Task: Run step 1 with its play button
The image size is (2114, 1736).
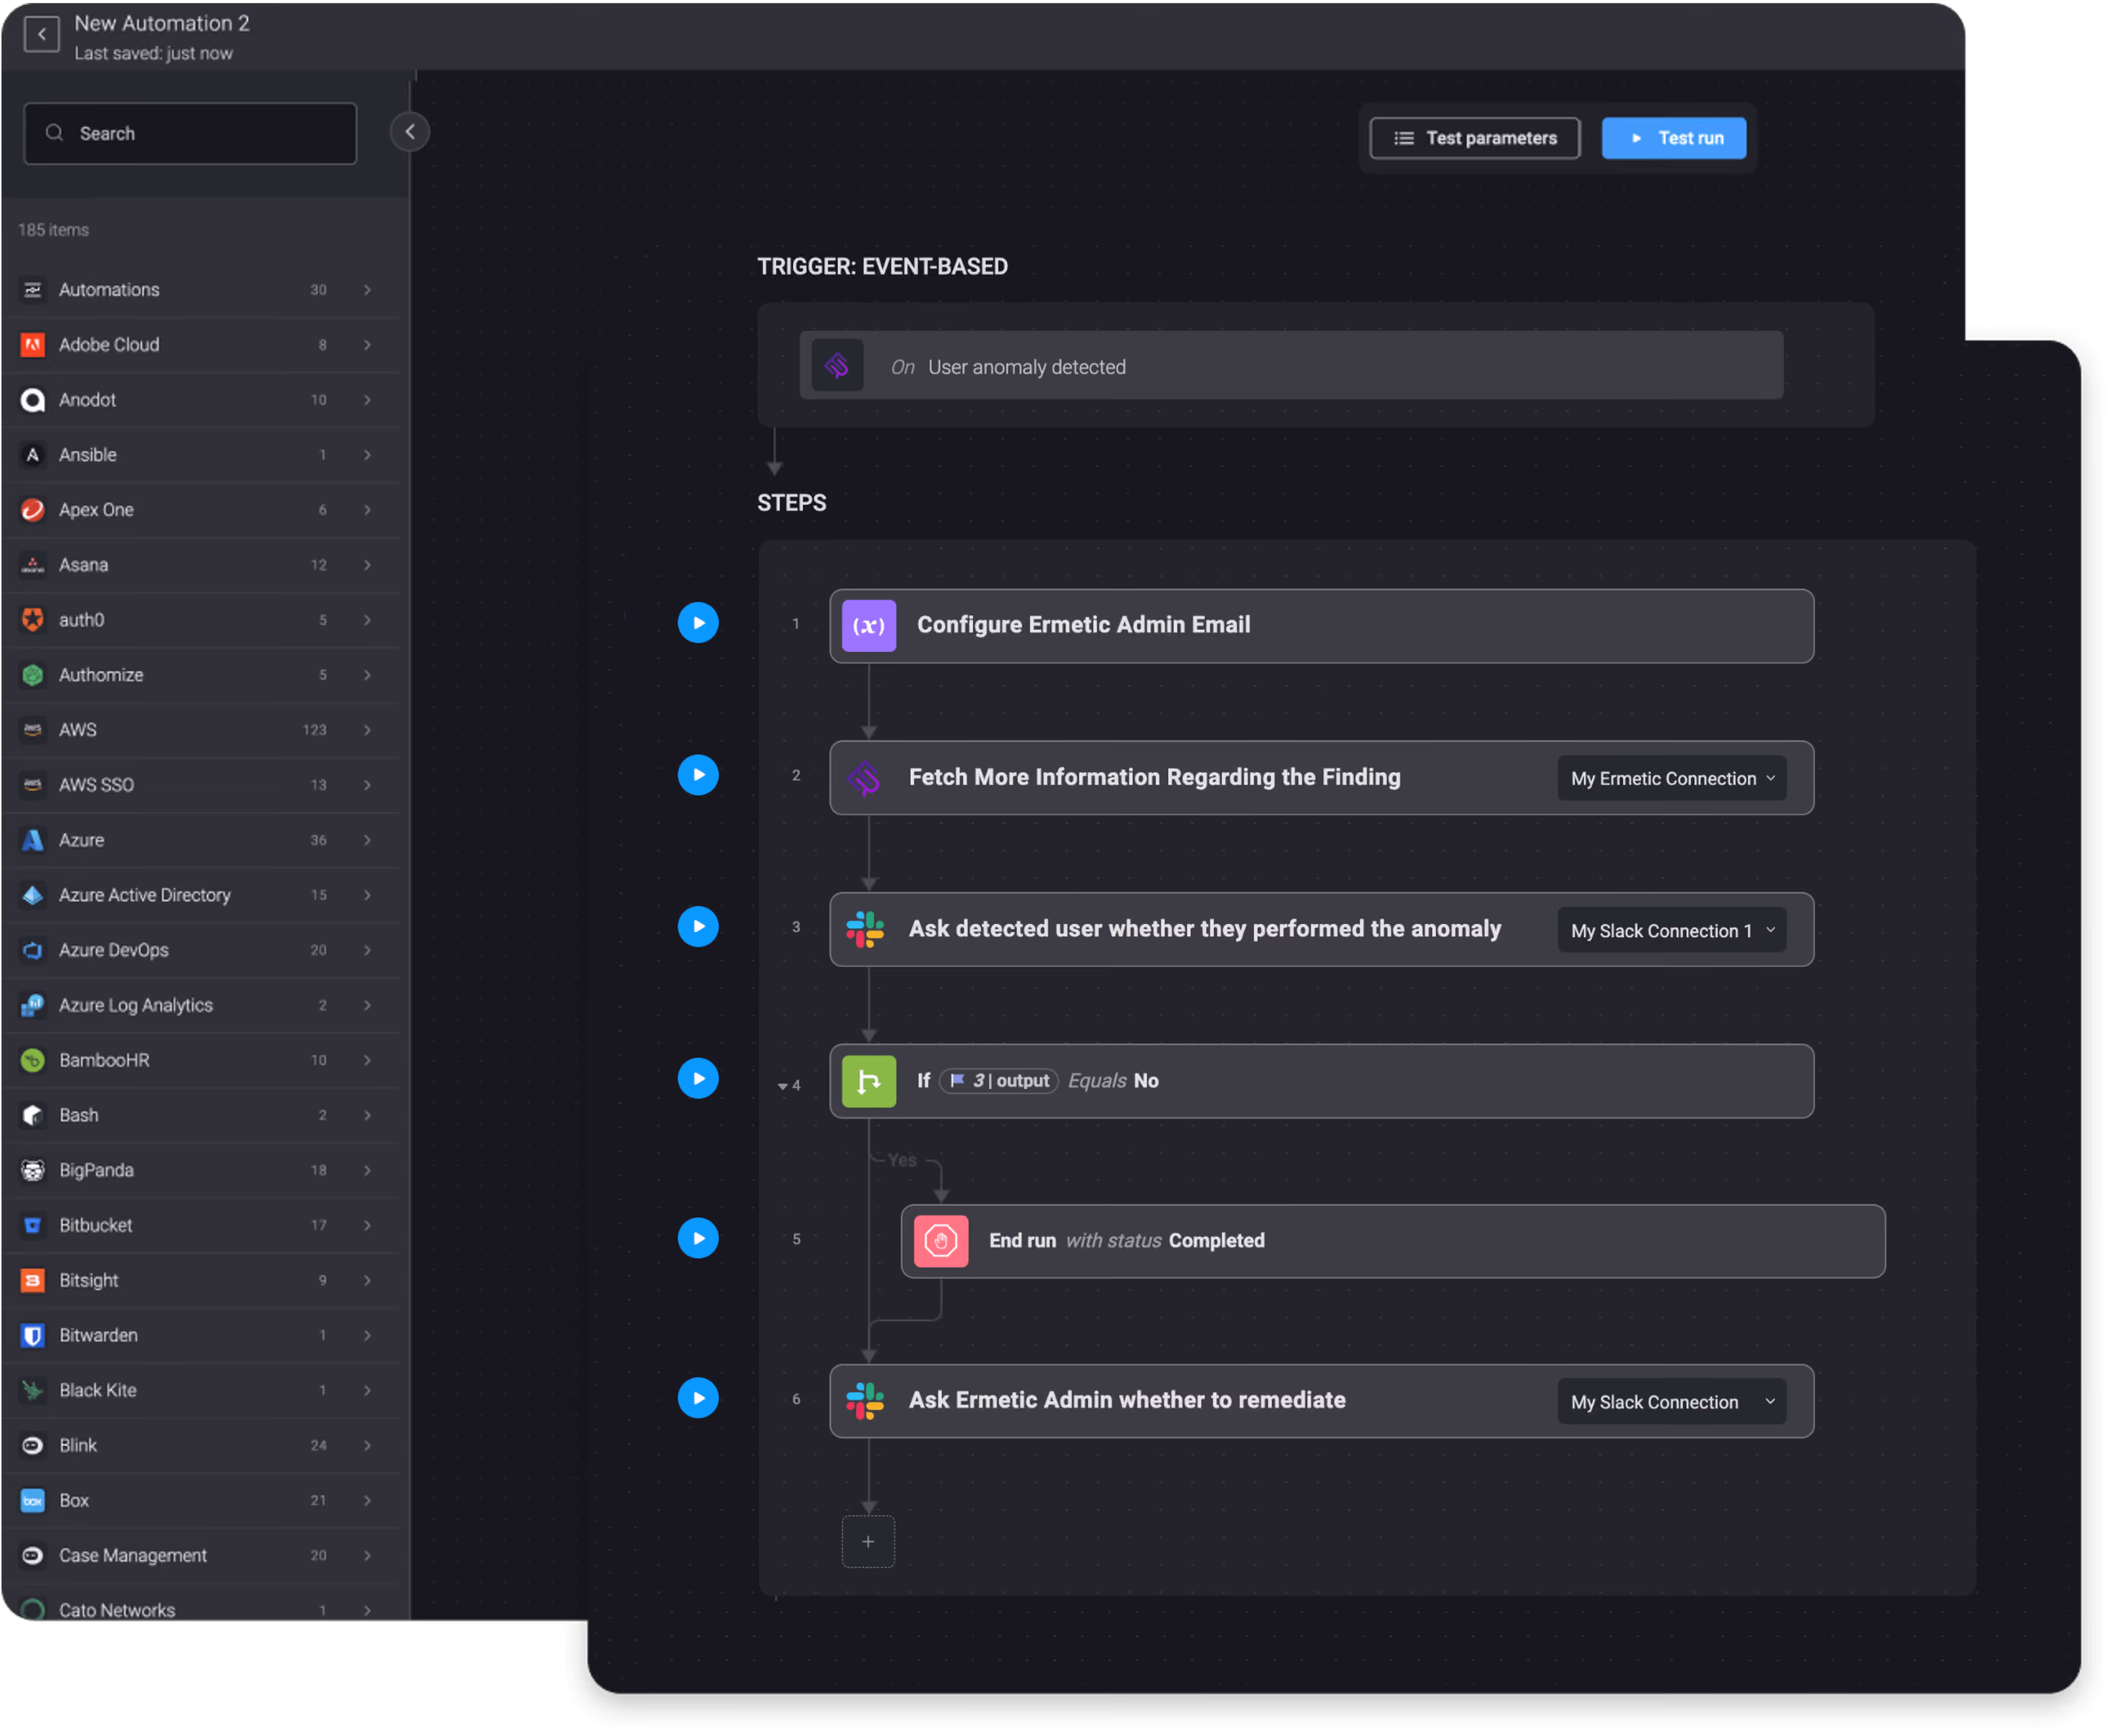Action: (x=699, y=623)
